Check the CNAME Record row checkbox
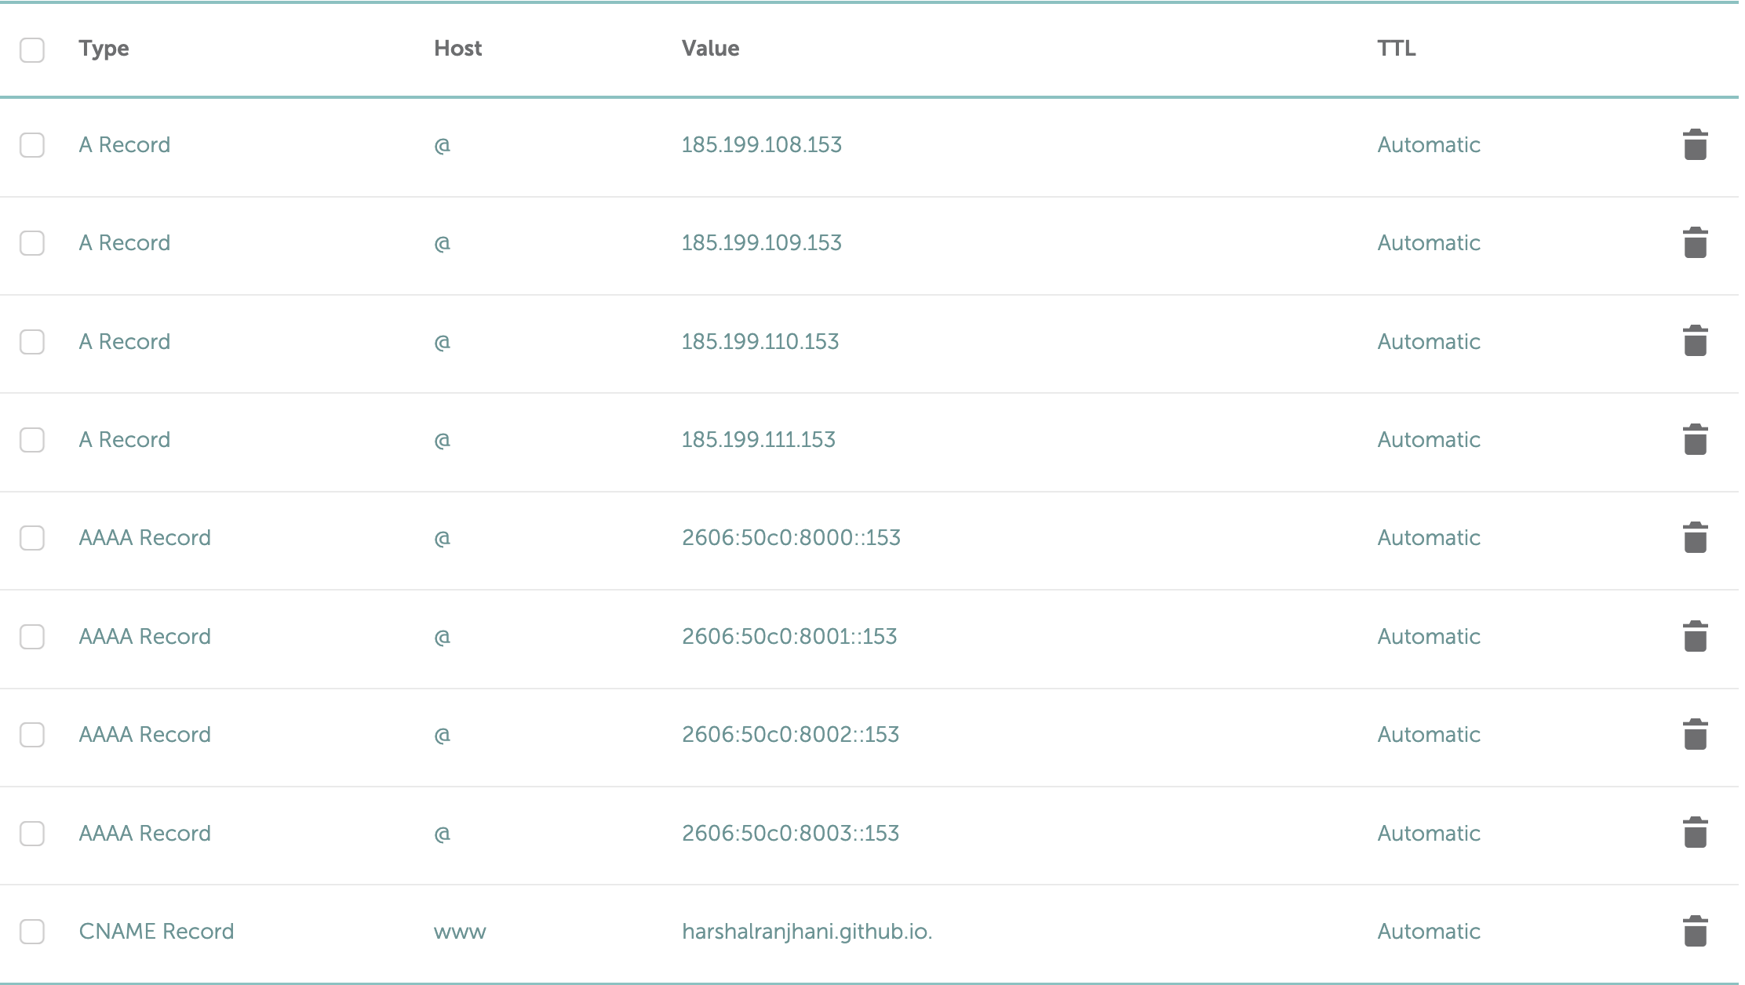 tap(32, 932)
